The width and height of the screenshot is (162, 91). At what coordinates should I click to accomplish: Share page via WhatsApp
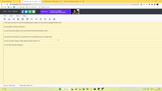[x=30, y=12]
